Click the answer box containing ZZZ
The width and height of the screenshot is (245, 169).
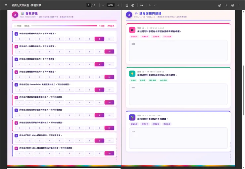pyautogui.click(x=178, y=138)
